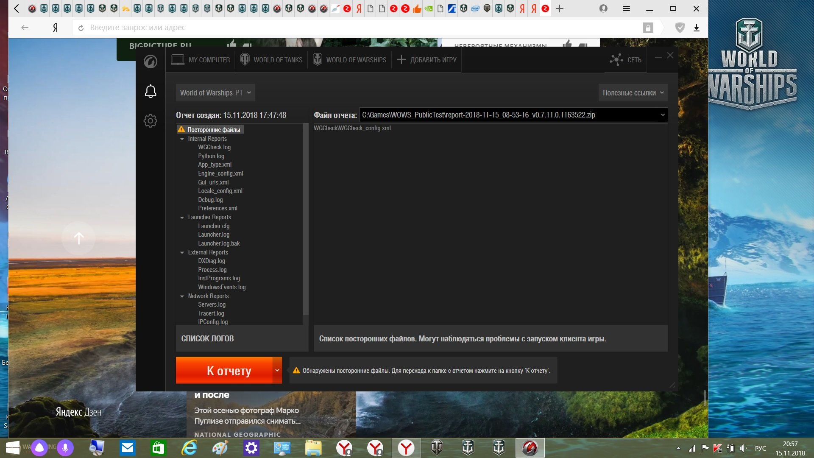The image size is (814, 458).
Task: Open Python.log in the log list
Action: click(211, 156)
